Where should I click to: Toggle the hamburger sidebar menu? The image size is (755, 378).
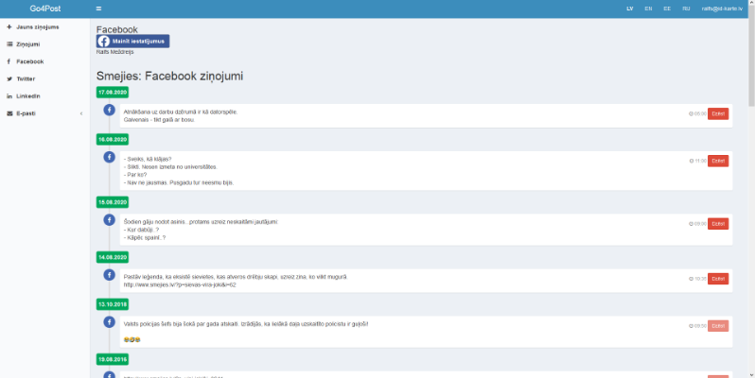98,9
